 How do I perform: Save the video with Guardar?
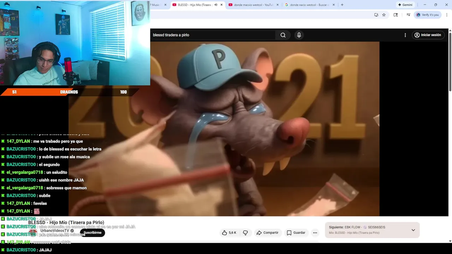pos(296,233)
